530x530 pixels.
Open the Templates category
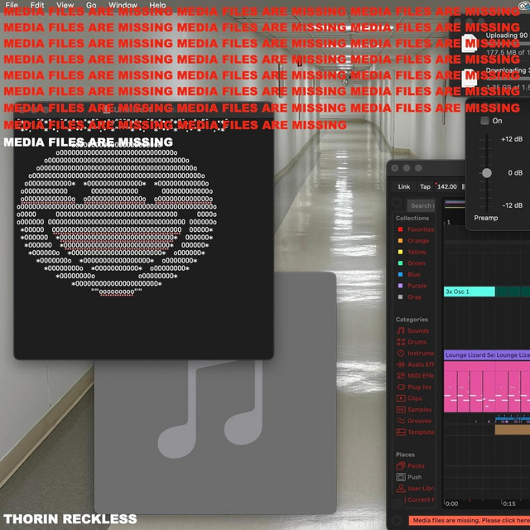click(415, 432)
